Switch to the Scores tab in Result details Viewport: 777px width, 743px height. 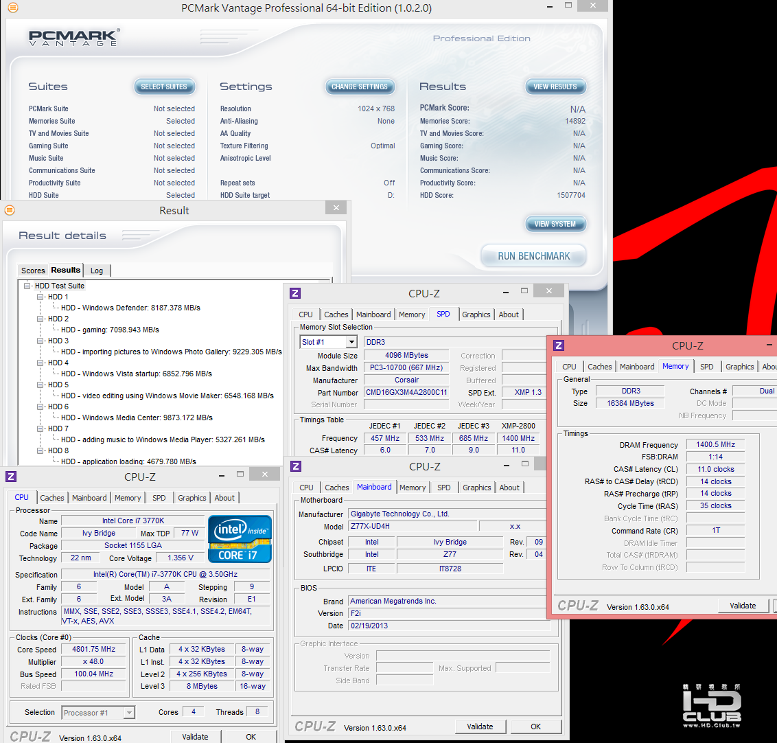[x=33, y=271]
